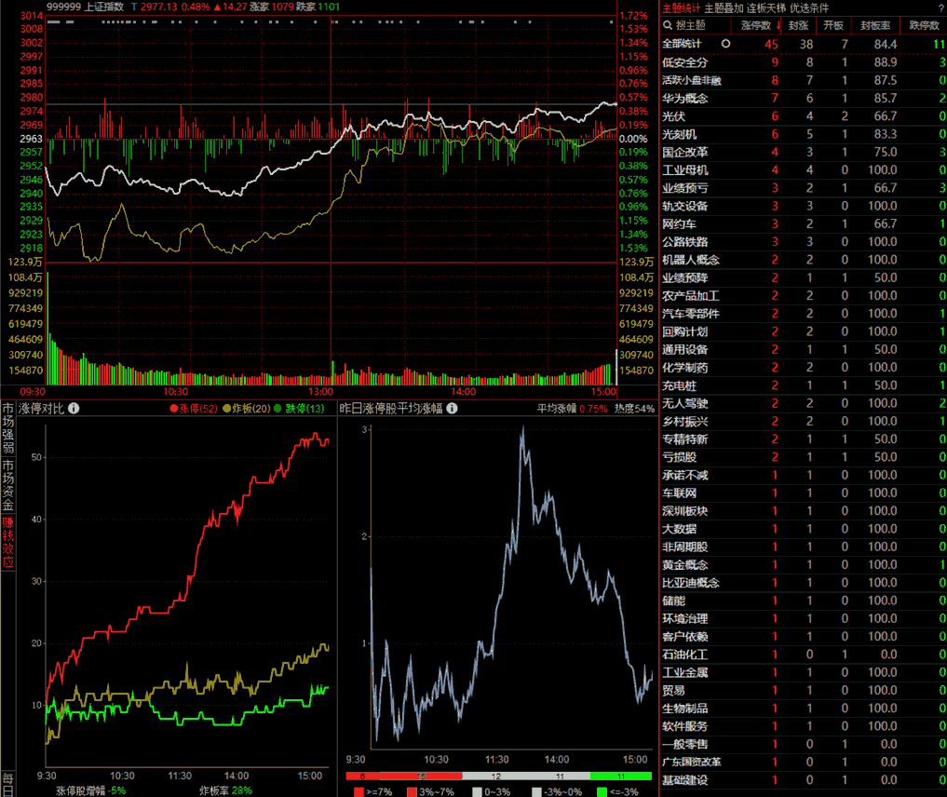The width and height of the screenshot is (947, 797).
Task: Select the 比亚迪概念 theme row
Action: 804,583
